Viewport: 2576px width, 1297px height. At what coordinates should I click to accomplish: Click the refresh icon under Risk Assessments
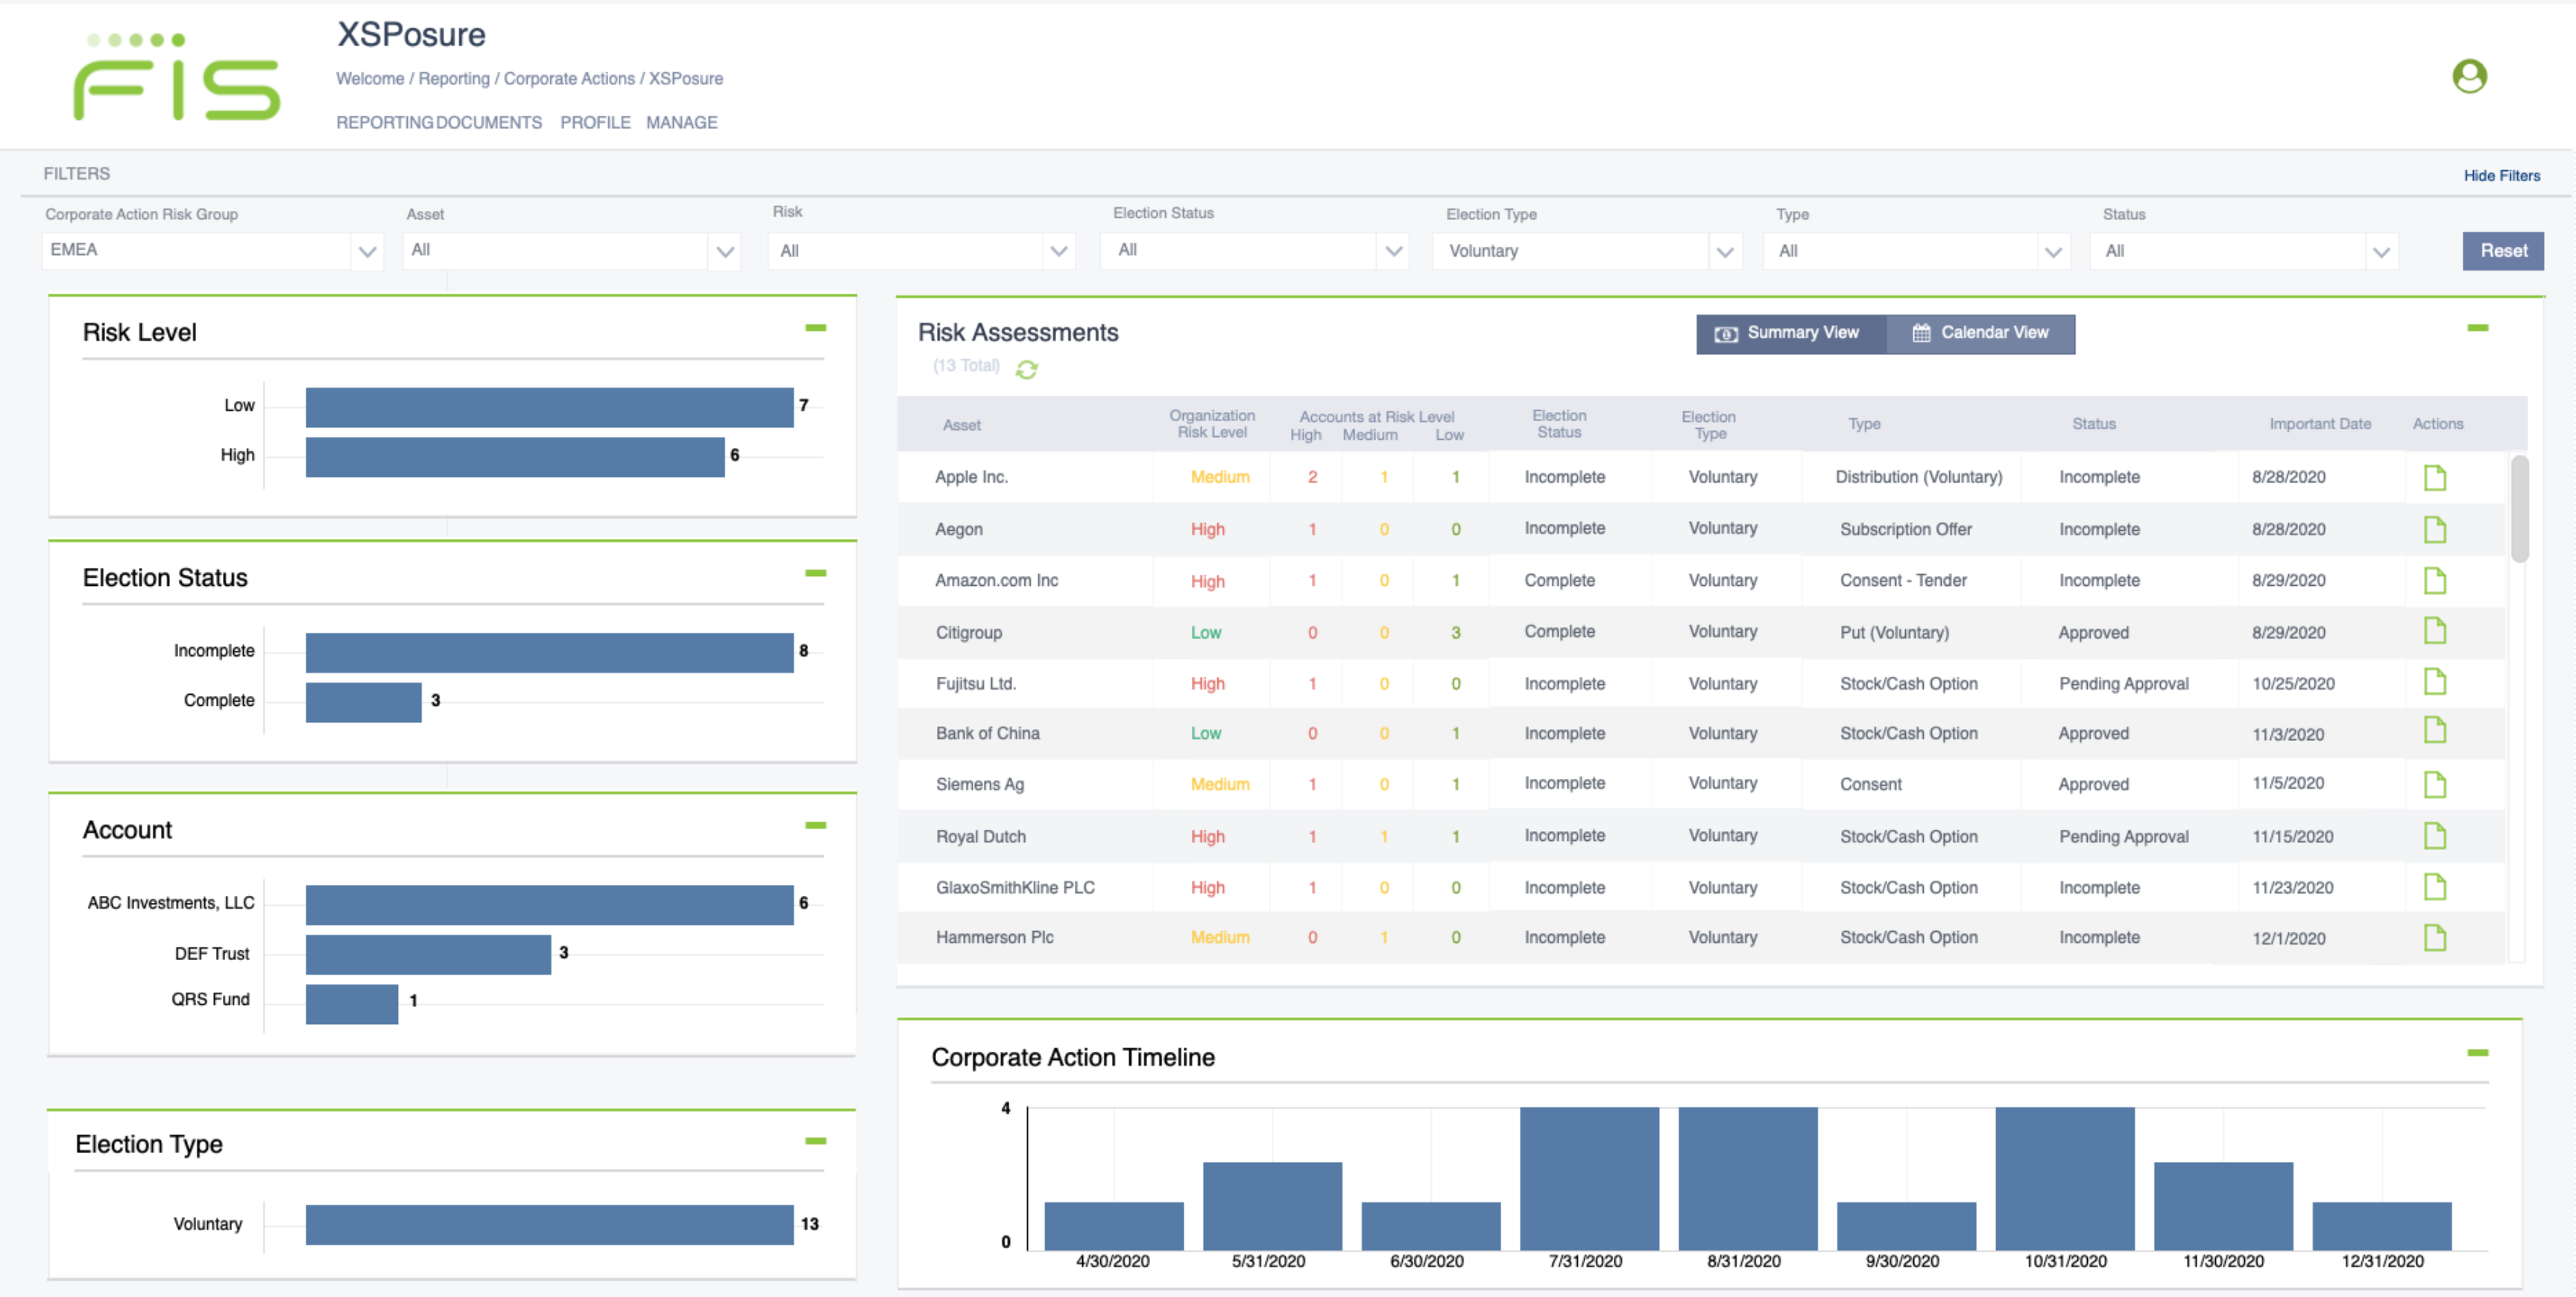1026,370
